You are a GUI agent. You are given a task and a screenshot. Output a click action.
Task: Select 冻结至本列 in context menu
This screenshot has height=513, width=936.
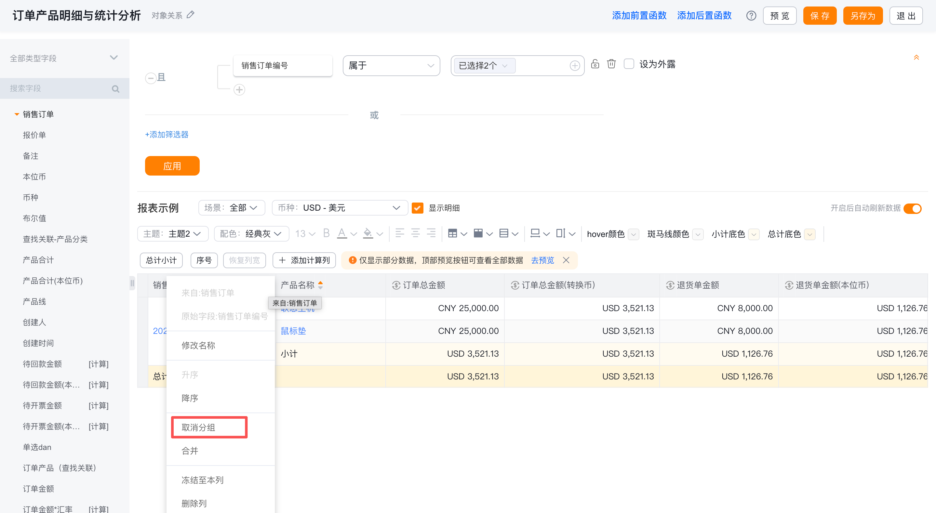[x=220, y=480]
